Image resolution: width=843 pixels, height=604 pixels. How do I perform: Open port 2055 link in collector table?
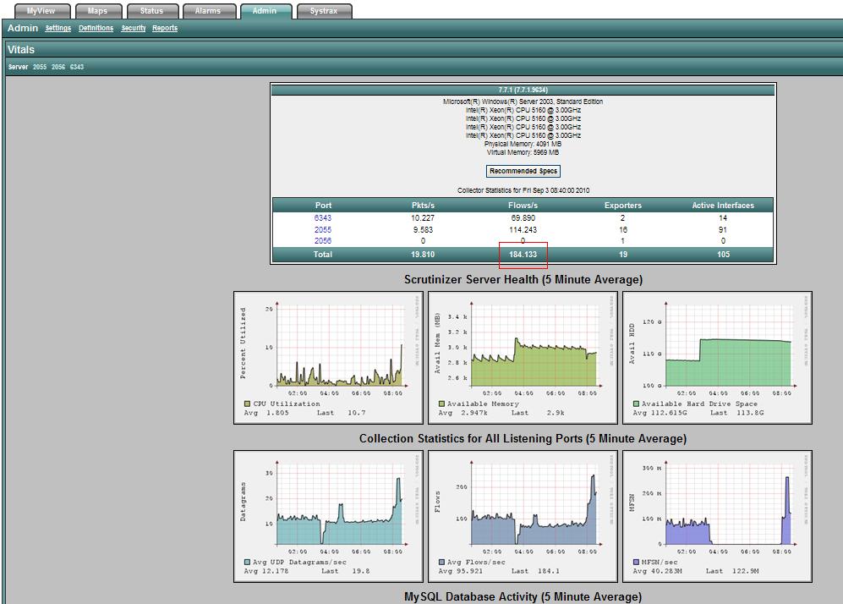323,229
